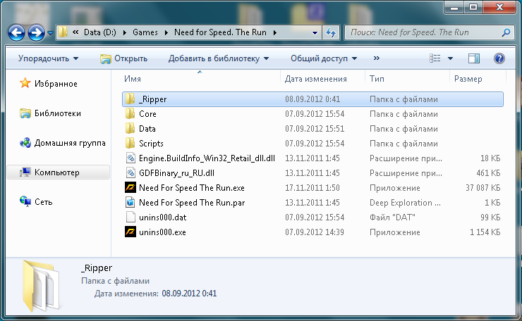Maximize the Explorer window
The width and height of the screenshot is (522, 321).
(x=473, y=7)
